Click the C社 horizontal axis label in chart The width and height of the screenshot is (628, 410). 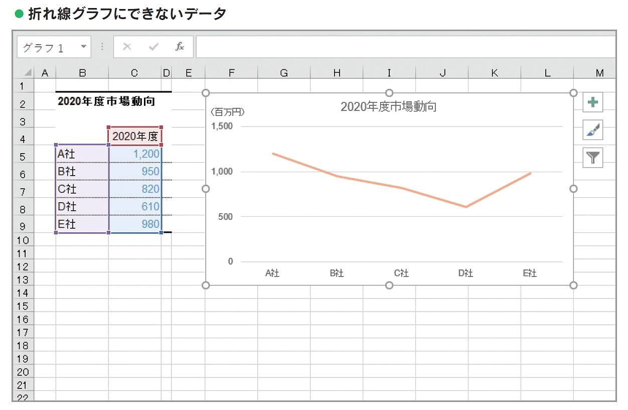401,274
